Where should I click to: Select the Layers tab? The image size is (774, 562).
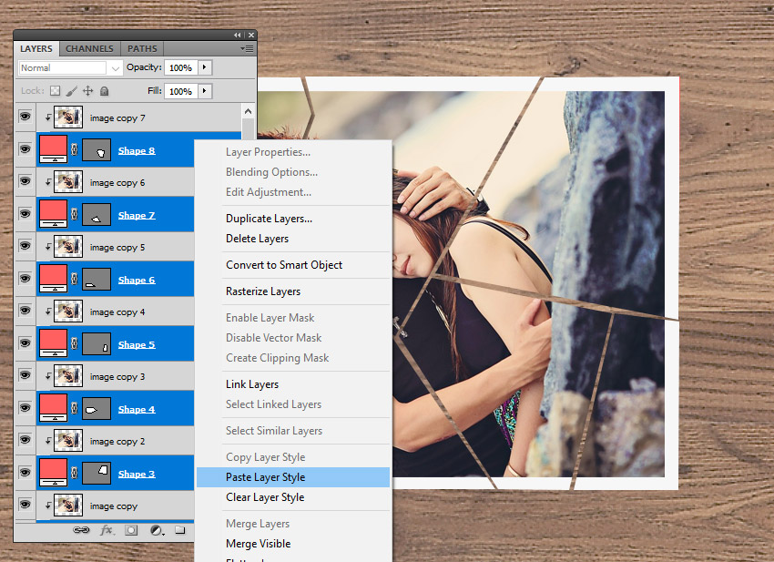click(36, 48)
